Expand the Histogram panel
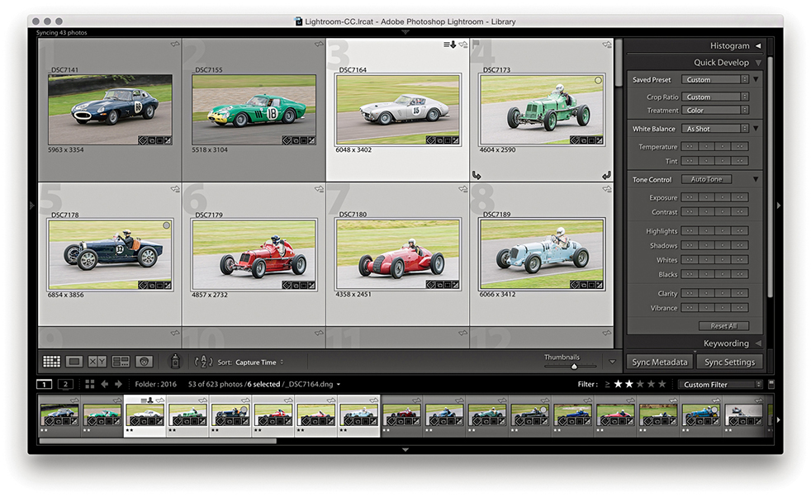Image resolution: width=811 pixels, height=497 pixels. [x=758, y=46]
